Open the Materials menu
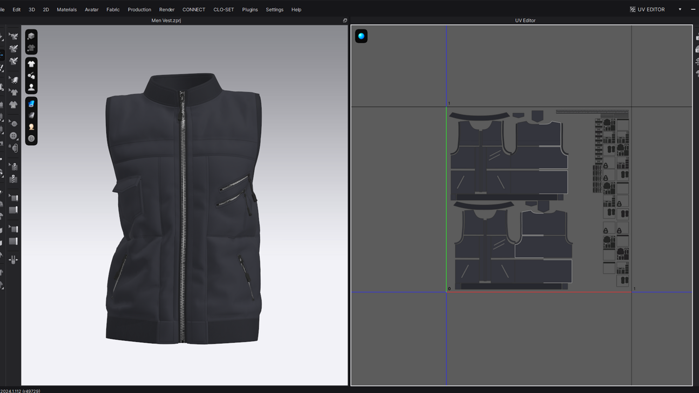This screenshot has width=699, height=393. 67,9
